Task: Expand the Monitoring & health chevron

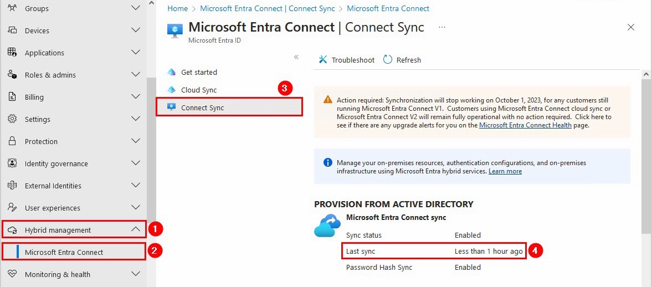Action: click(136, 274)
